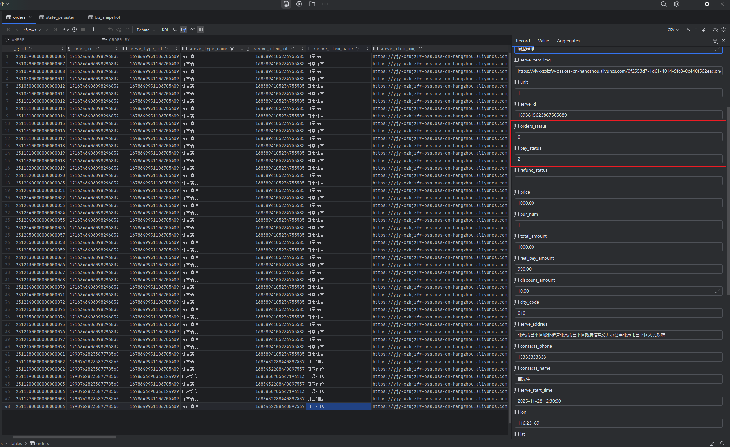Image resolution: width=730 pixels, height=447 pixels.
Task: Click the Compare Data arrows icon
Action: pos(704,29)
